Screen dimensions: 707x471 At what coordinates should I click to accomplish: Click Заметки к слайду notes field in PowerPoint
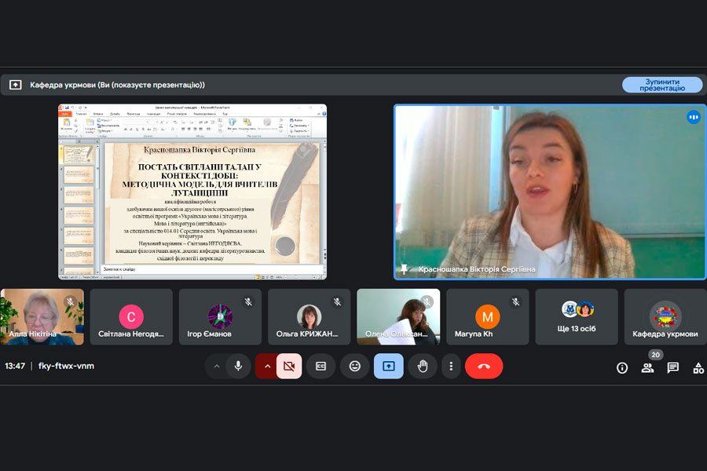point(212,269)
